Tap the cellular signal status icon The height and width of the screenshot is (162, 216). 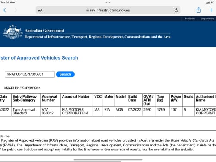(x=208, y=3)
